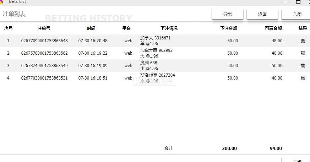Image resolution: width=310 pixels, height=162 pixels.
Task: Click the 注单号 column header
Action: [44, 28]
